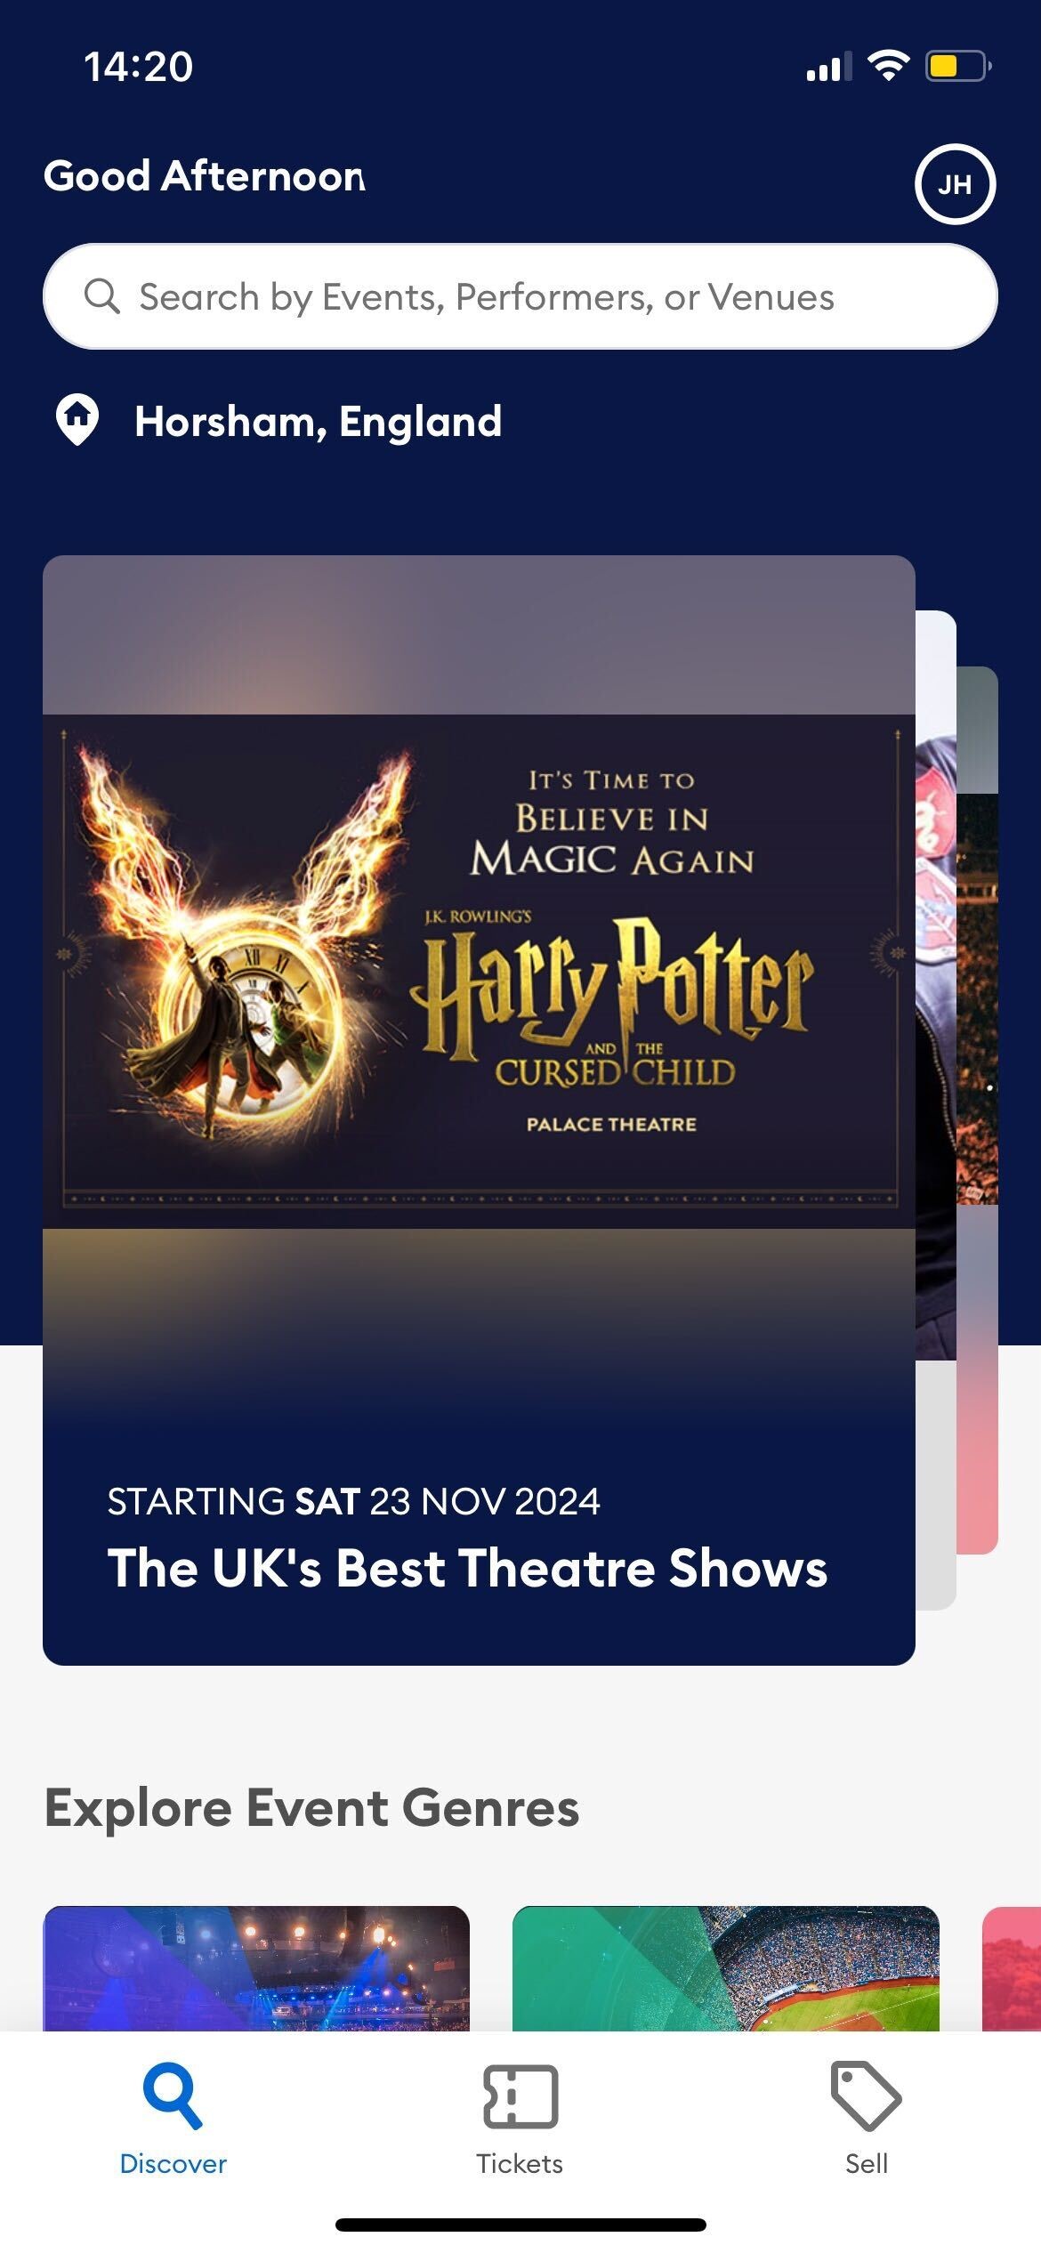The width and height of the screenshot is (1041, 2253).
Task: Select the second carousel card peeking behind
Action: pos(936,1110)
